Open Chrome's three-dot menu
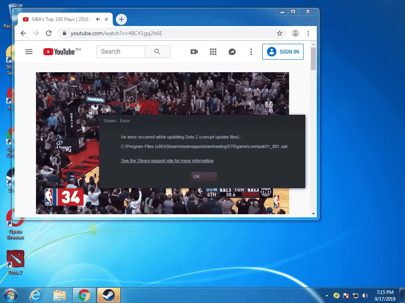This screenshot has width=405, height=303. 308,33
